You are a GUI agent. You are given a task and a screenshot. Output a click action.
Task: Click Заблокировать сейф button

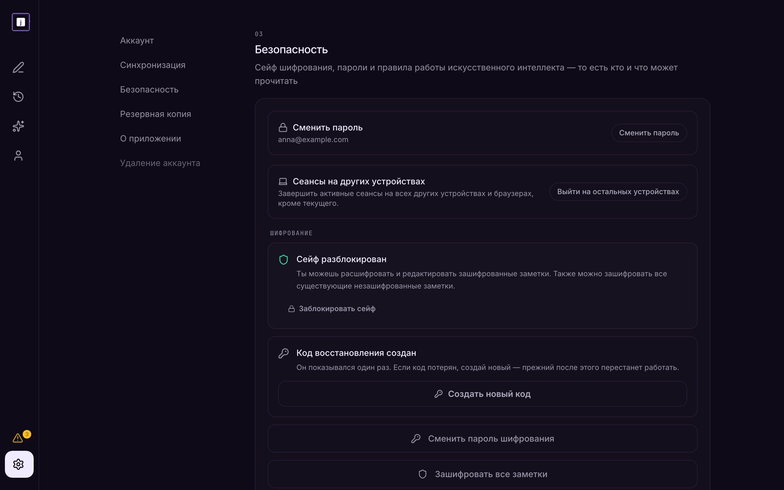pos(332,308)
